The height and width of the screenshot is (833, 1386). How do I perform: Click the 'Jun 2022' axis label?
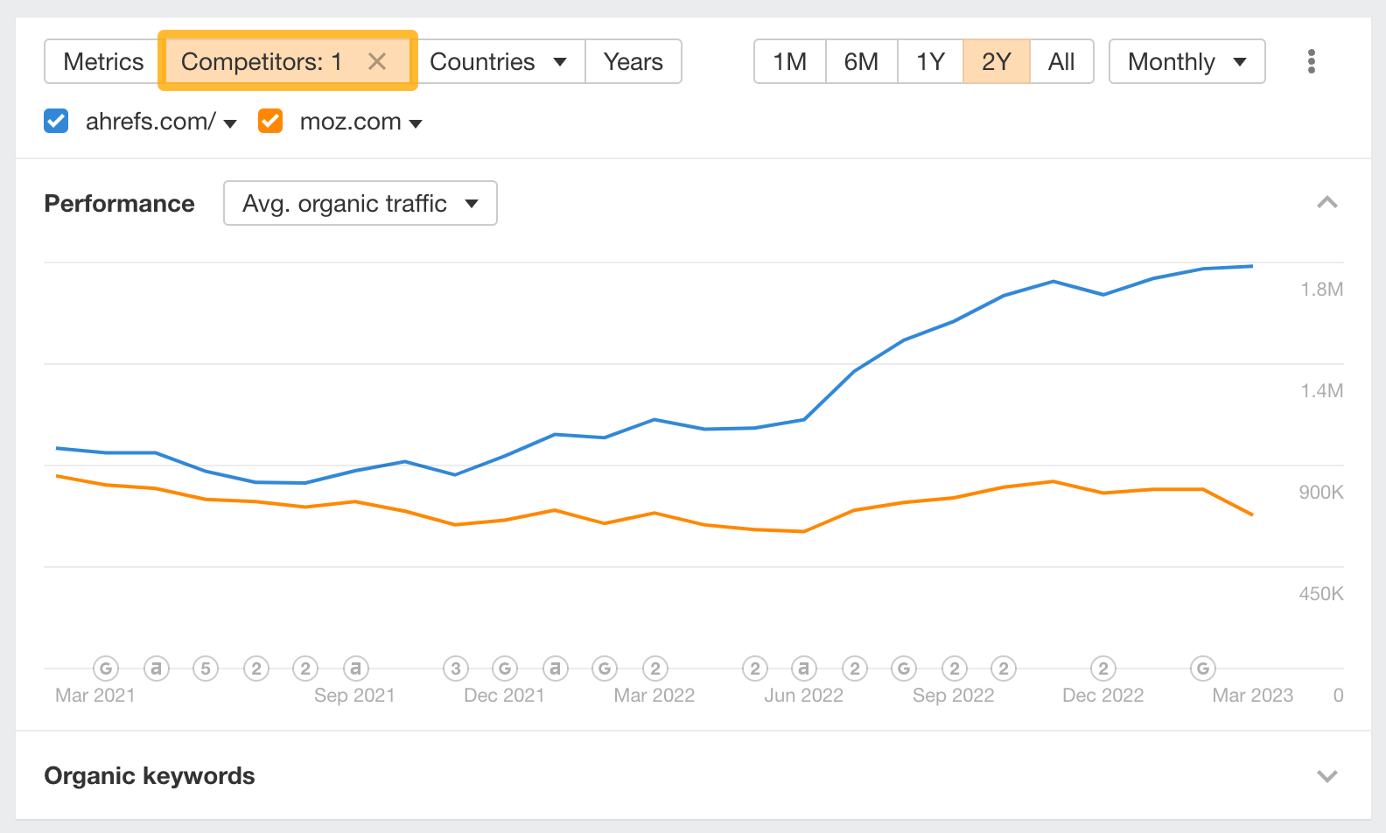pos(803,695)
